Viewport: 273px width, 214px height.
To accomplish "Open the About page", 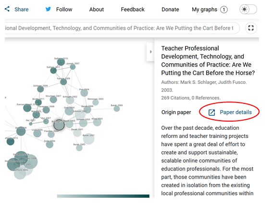I will [x=97, y=10].
